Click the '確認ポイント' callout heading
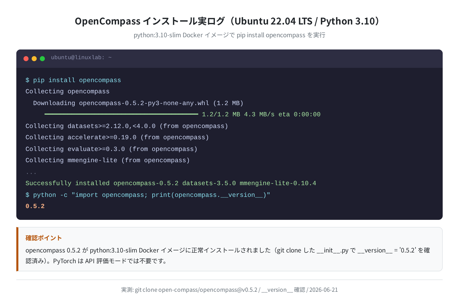Viewport: 459px width, 304px height. tap(44, 238)
